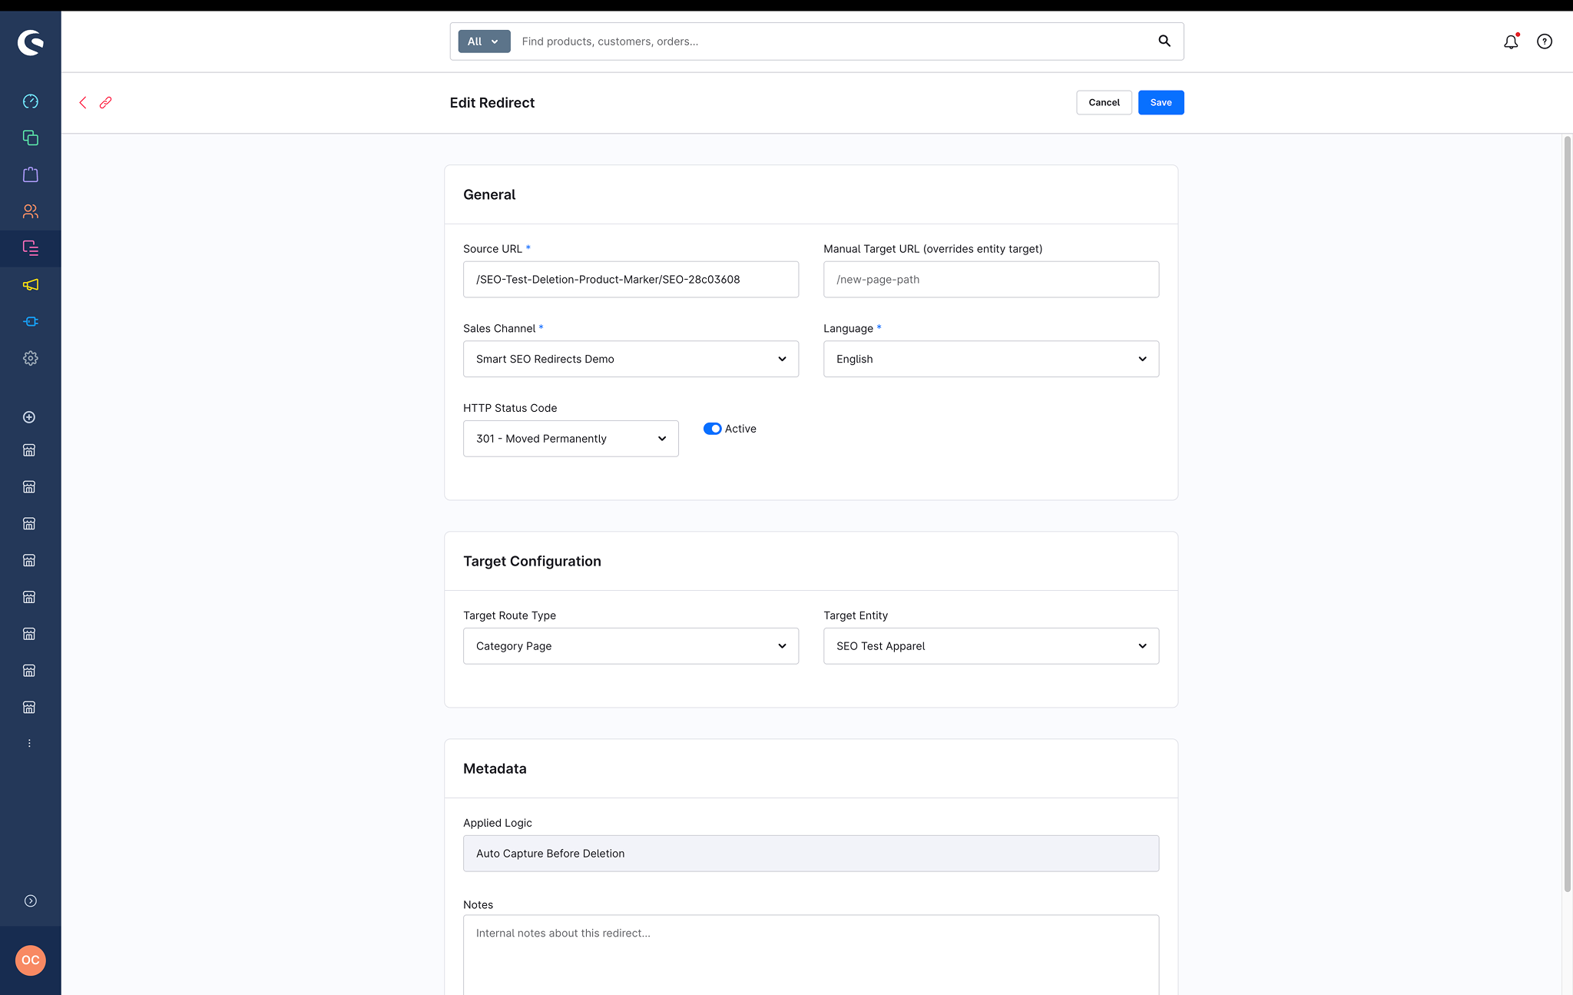The height and width of the screenshot is (995, 1573).
Task: Open the Content sidebar icon
Action: click(x=30, y=248)
